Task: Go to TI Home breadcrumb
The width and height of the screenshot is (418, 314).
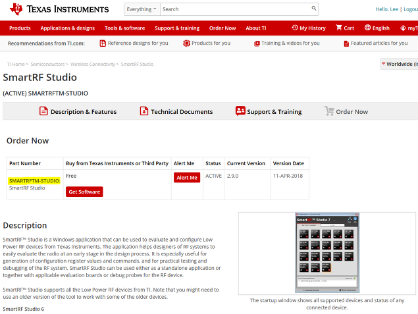Action: pyautogui.click(x=16, y=65)
